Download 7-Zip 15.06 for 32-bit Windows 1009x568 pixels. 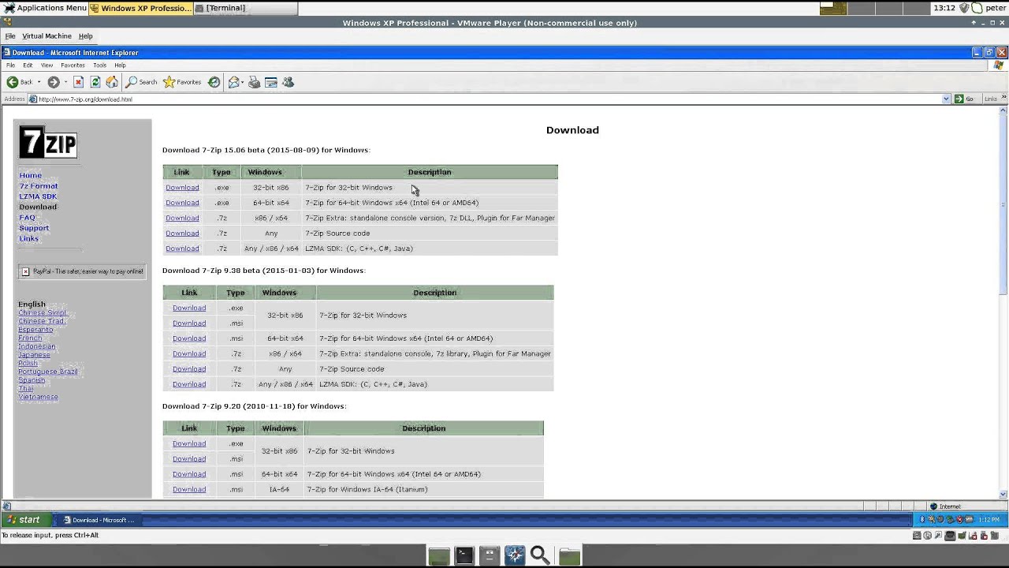pos(182,188)
